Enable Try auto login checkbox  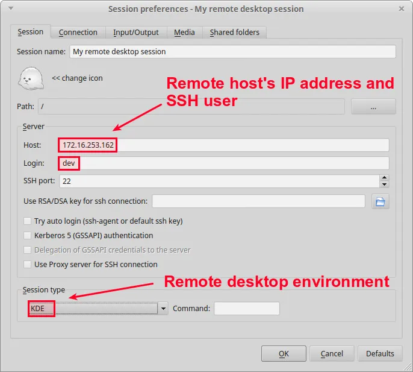[x=27, y=221]
